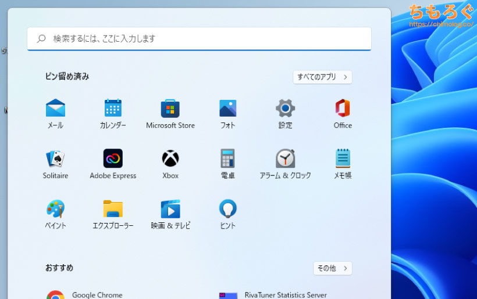Open recommended Google Chrome item

point(84,295)
